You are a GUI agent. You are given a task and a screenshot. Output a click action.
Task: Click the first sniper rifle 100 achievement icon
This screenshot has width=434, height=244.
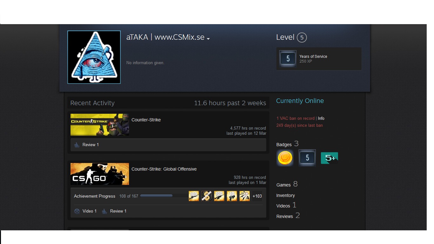[x=194, y=196]
